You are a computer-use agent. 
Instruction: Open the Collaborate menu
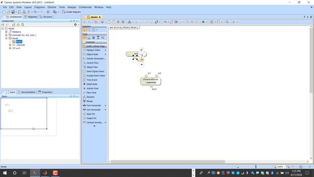pyautogui.click(x=85, y=7)
